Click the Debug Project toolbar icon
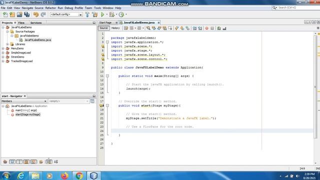This screenshot has width=320, height=180. tap(111, 14)
